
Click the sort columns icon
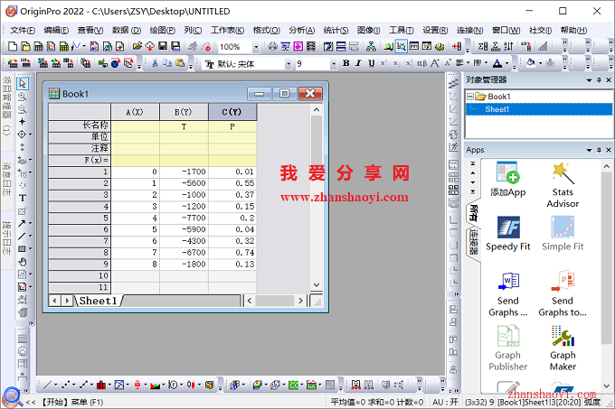[x=508, y=47]
